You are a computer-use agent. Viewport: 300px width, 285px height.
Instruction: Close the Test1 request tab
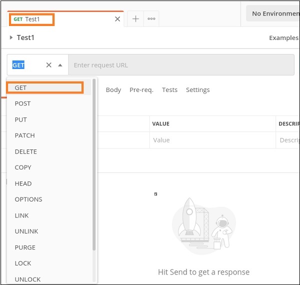pos(117,19)
